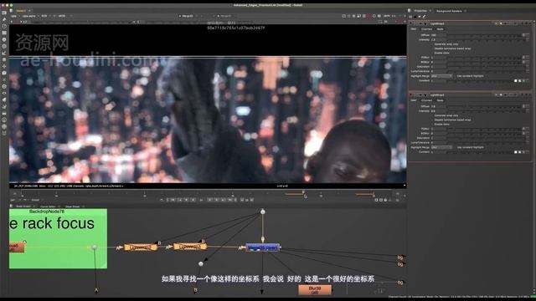Open the Merge nodes toolbar menu
Screen dimensions: 536x301
(x=4, y=59)
